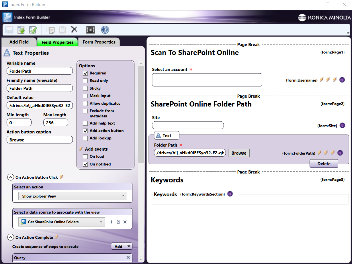352x264 pixels.
Task: Collapse the On Action Complete section
Action: tap(11, 237)
